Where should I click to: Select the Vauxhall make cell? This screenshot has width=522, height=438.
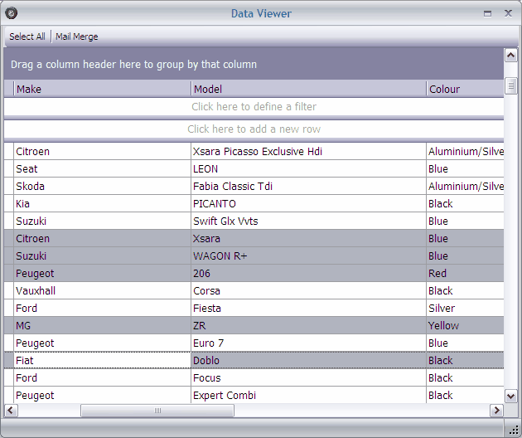tap(102, 290)
